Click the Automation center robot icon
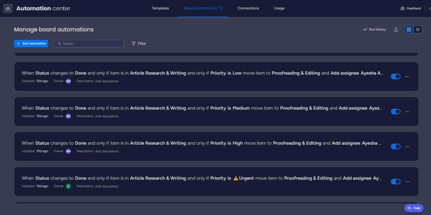 pos(8,9)
